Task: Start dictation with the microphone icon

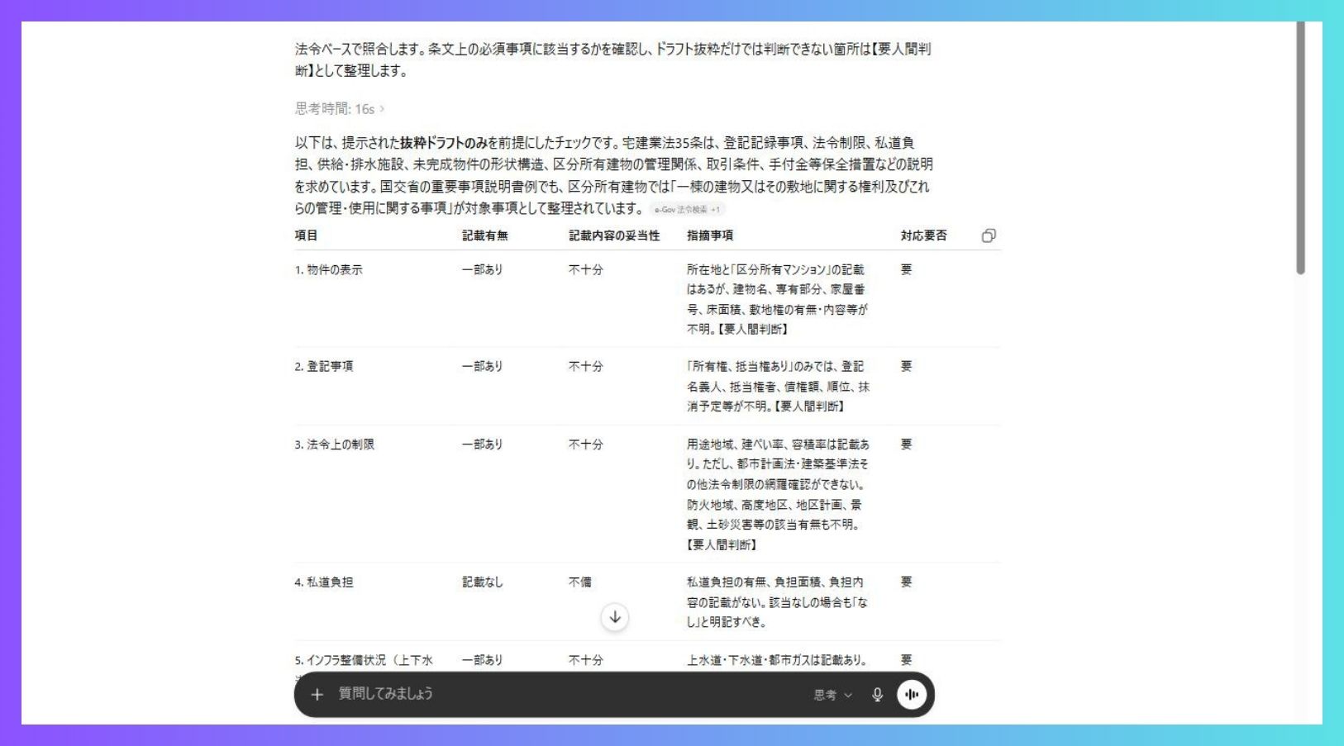Action: [x=877, y=695]
